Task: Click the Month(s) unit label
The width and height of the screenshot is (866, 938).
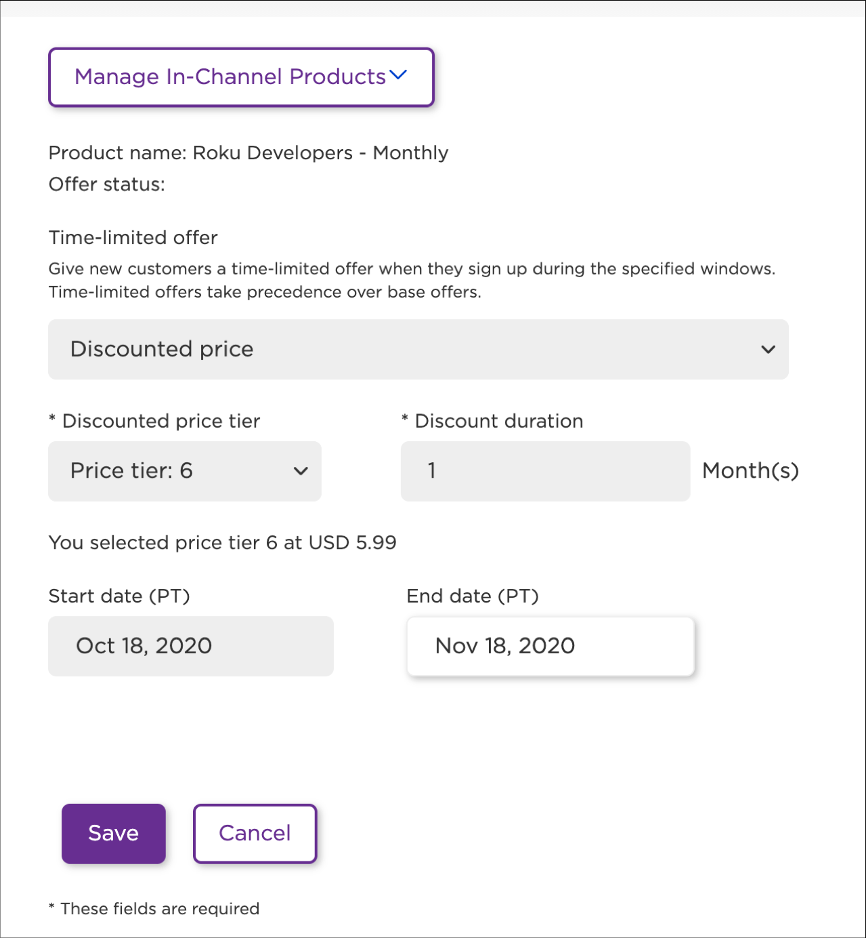Action: [750, 471]
